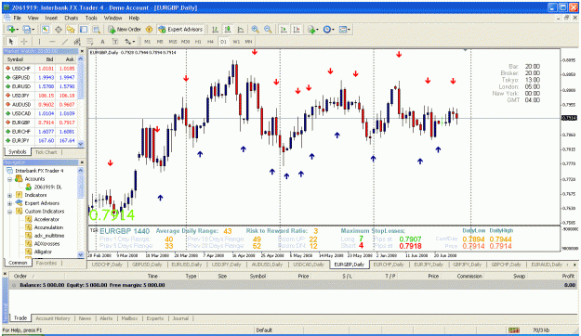This screenshot has width=581, height=336.
Task: Collapse the Accounts tree node
Action: pyautogui.click(x=10, y=179)
